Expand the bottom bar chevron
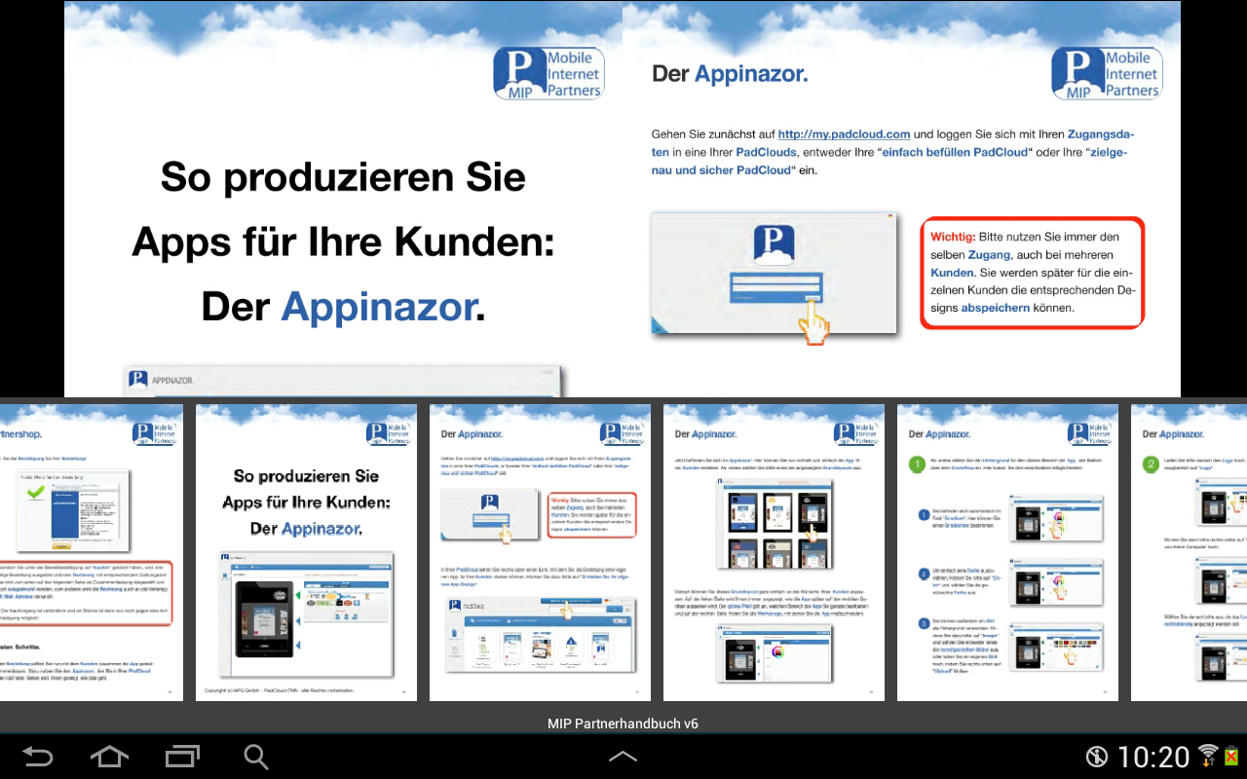Viewport: 1247px width, 779px height. click(623, 757)
